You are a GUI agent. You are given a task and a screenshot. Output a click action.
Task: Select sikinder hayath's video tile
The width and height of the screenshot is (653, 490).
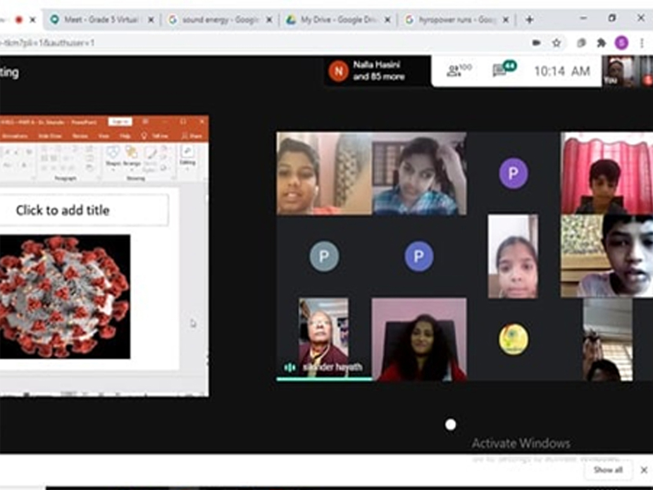pos(323,338)
